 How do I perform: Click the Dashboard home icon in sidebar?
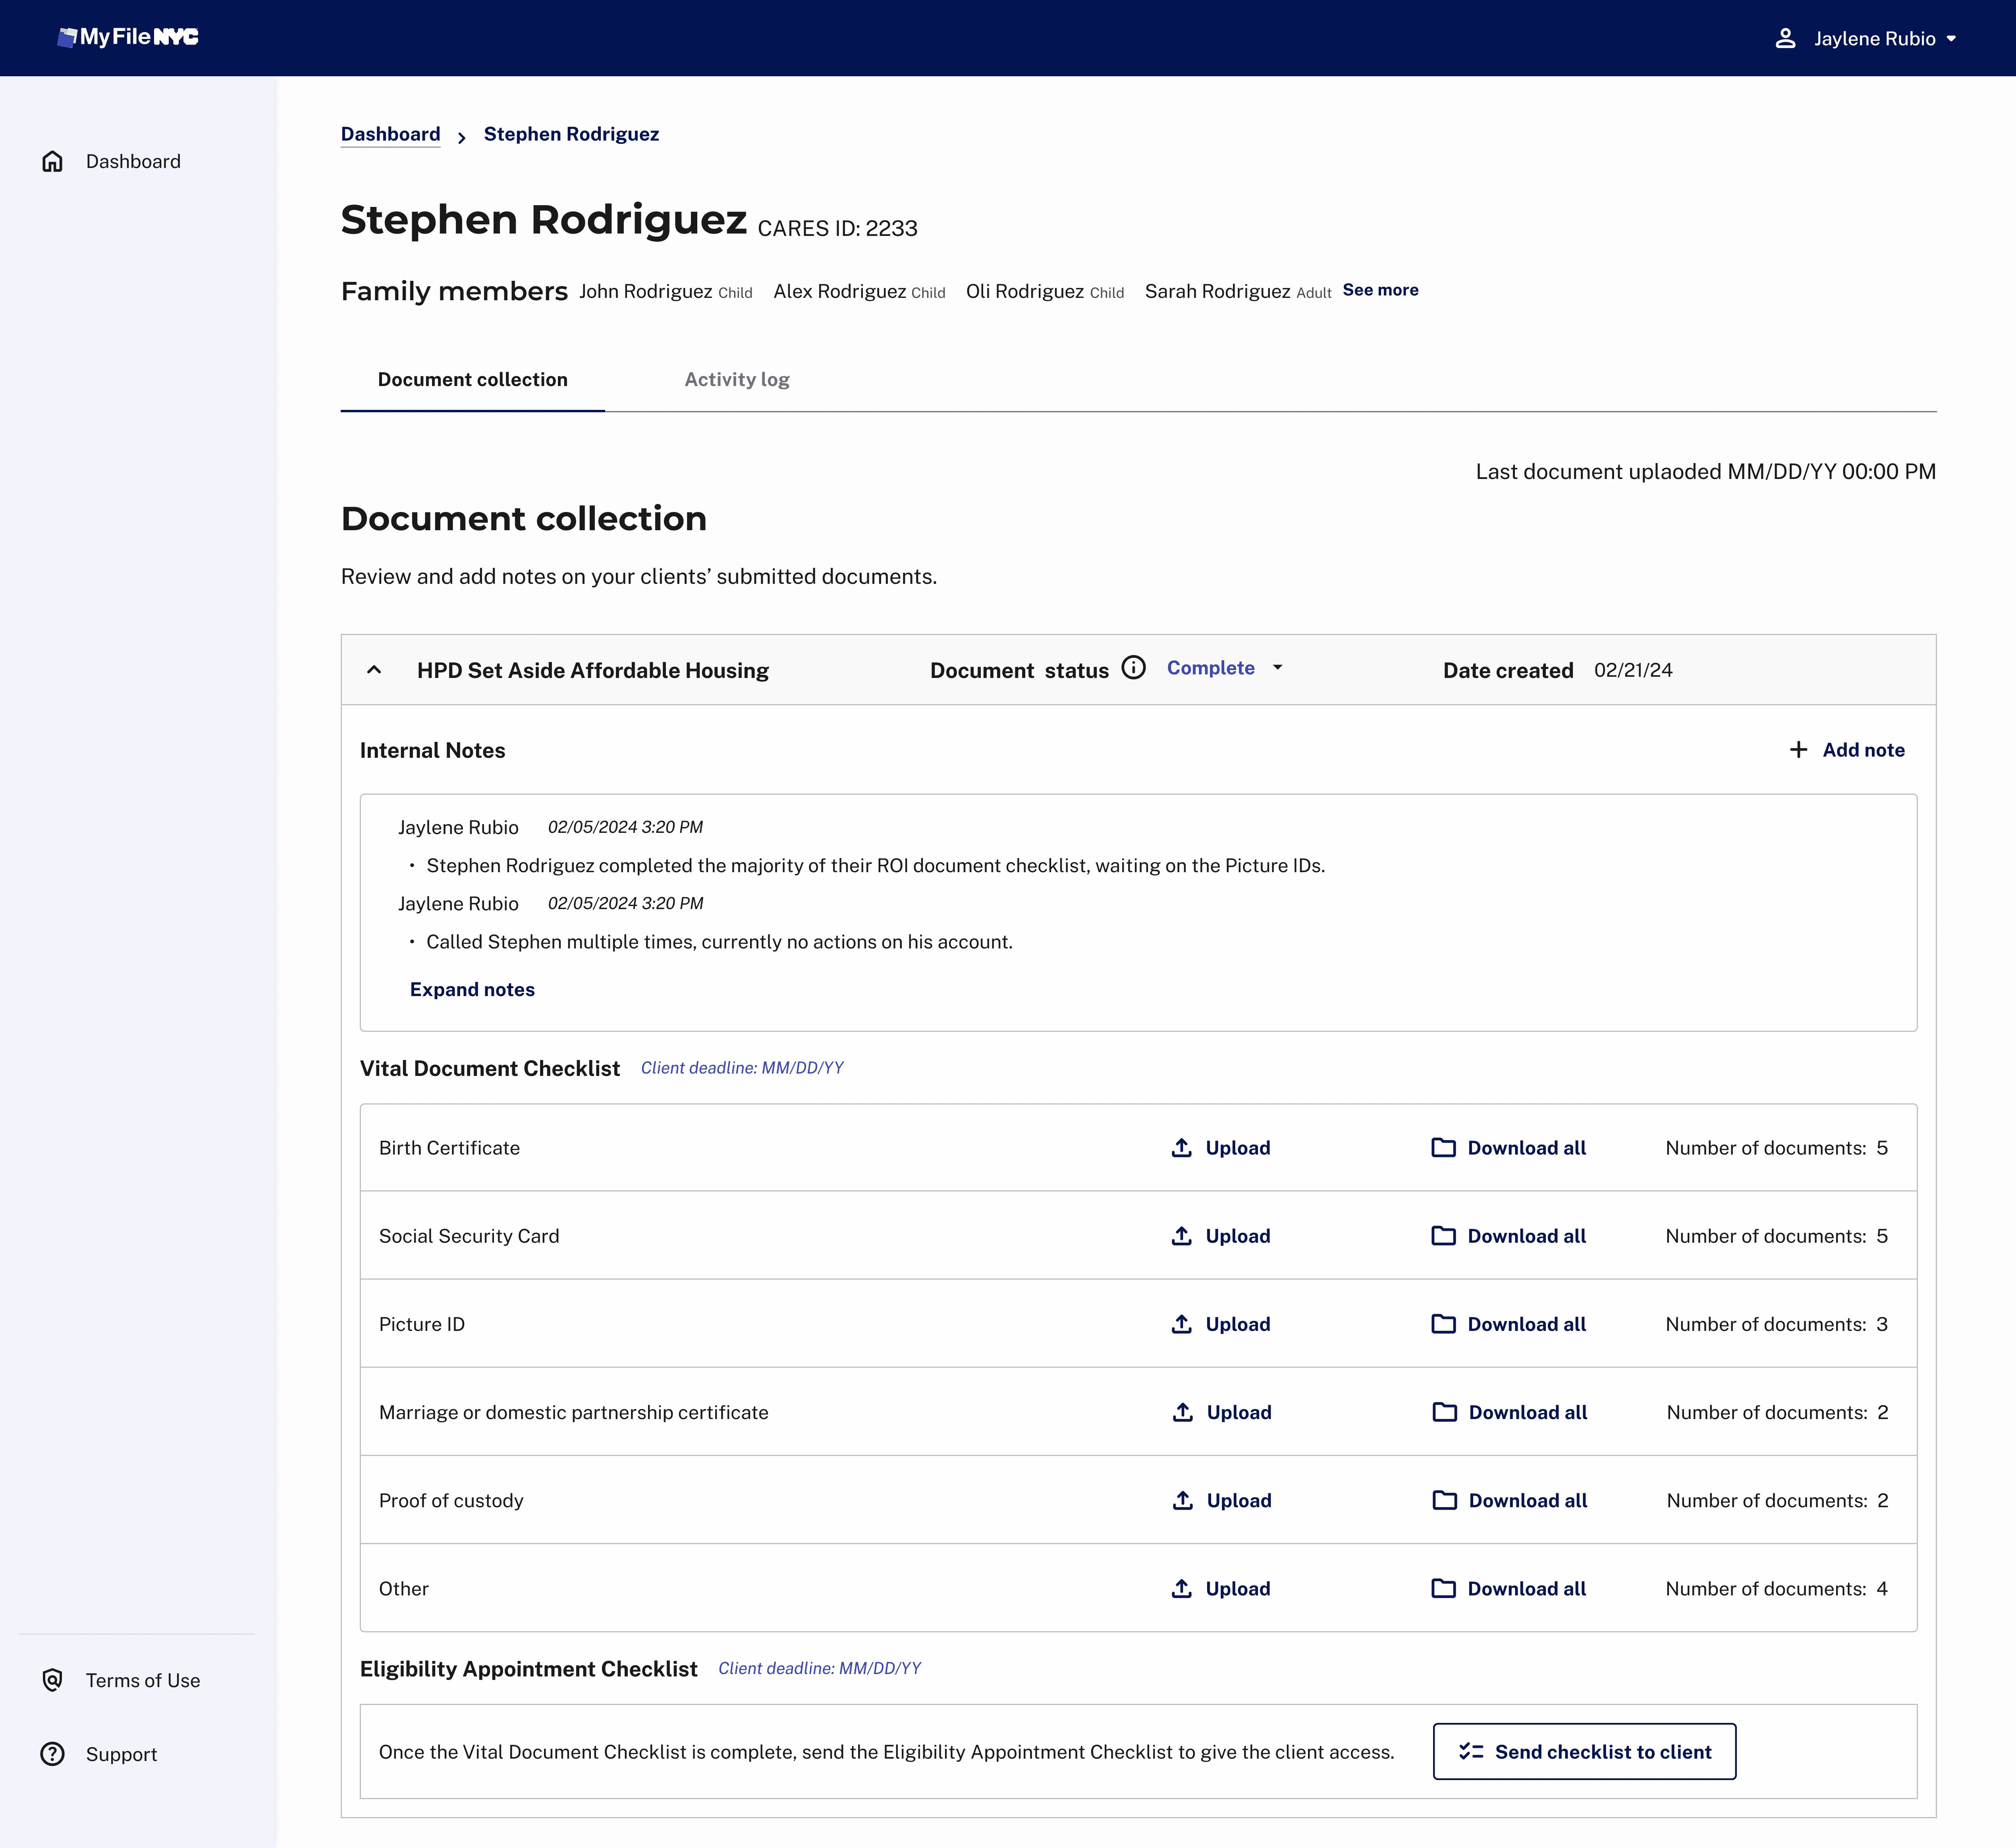click(x=52, y=161)
